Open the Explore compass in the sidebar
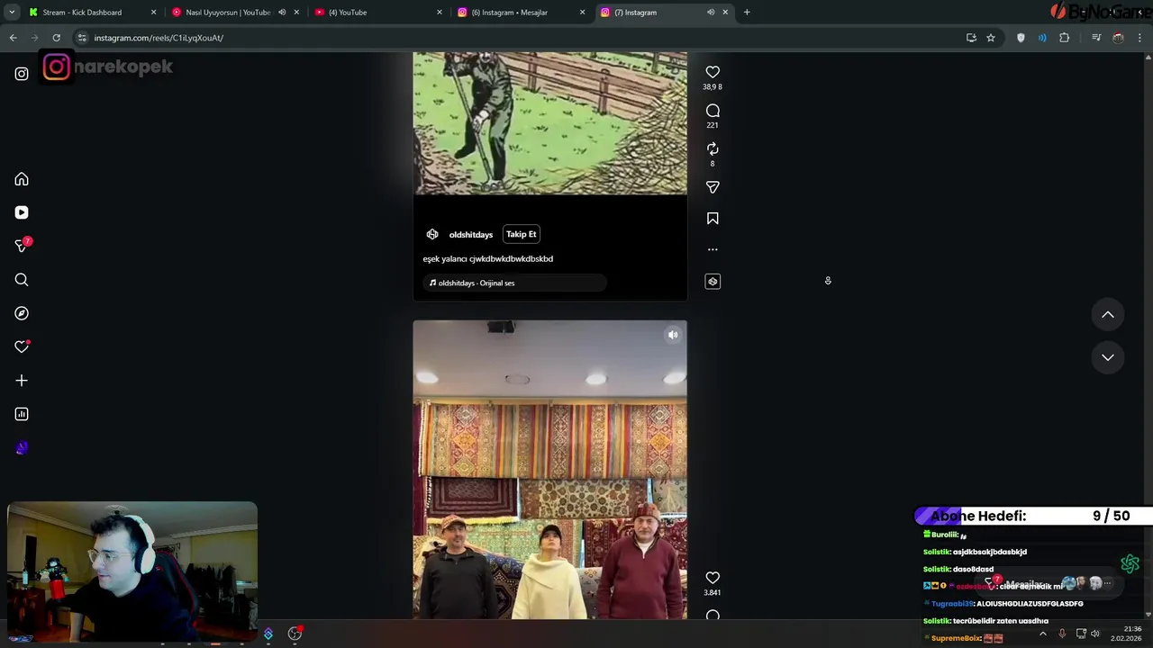This screenshot has width=1153, height=648. pyautogui.click(x=22, y=313)
